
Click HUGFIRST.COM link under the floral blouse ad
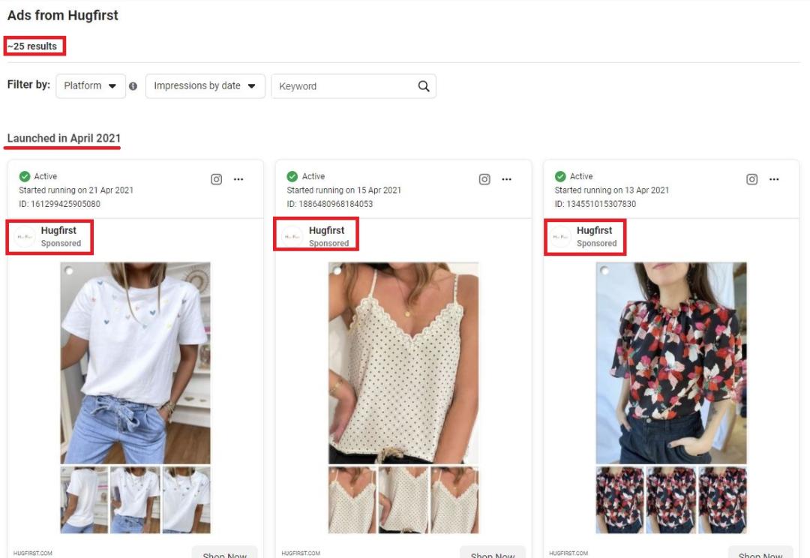(568, 553)
